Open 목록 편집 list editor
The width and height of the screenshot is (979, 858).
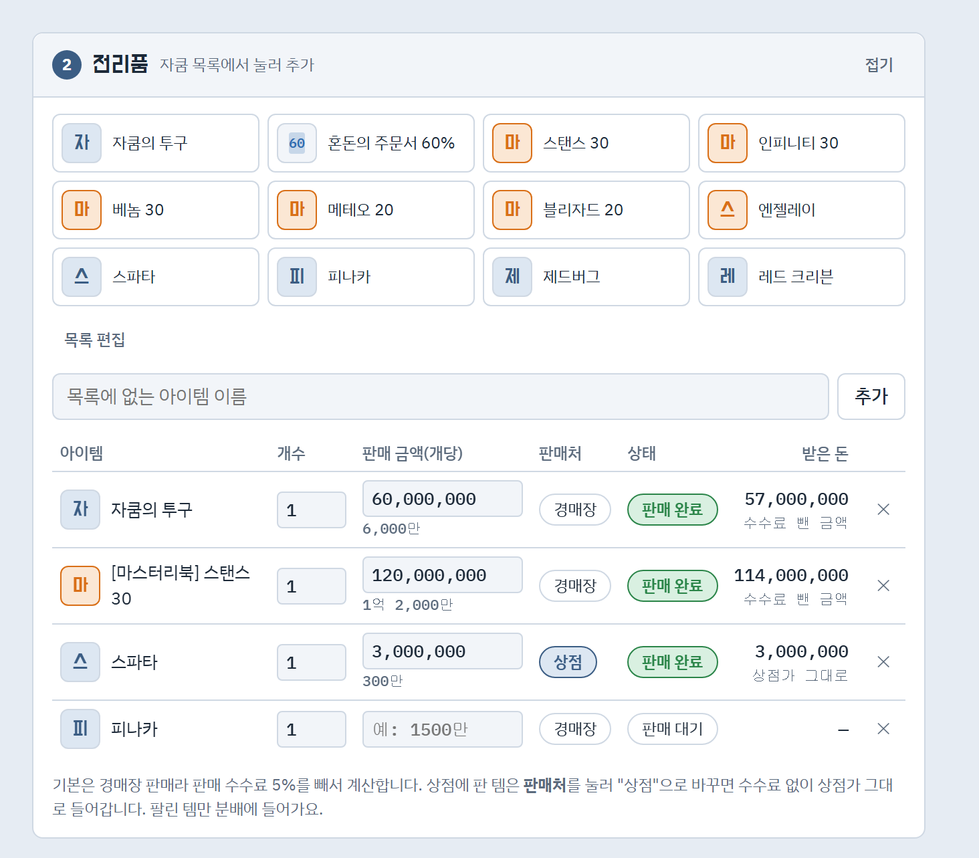point(94,340)
